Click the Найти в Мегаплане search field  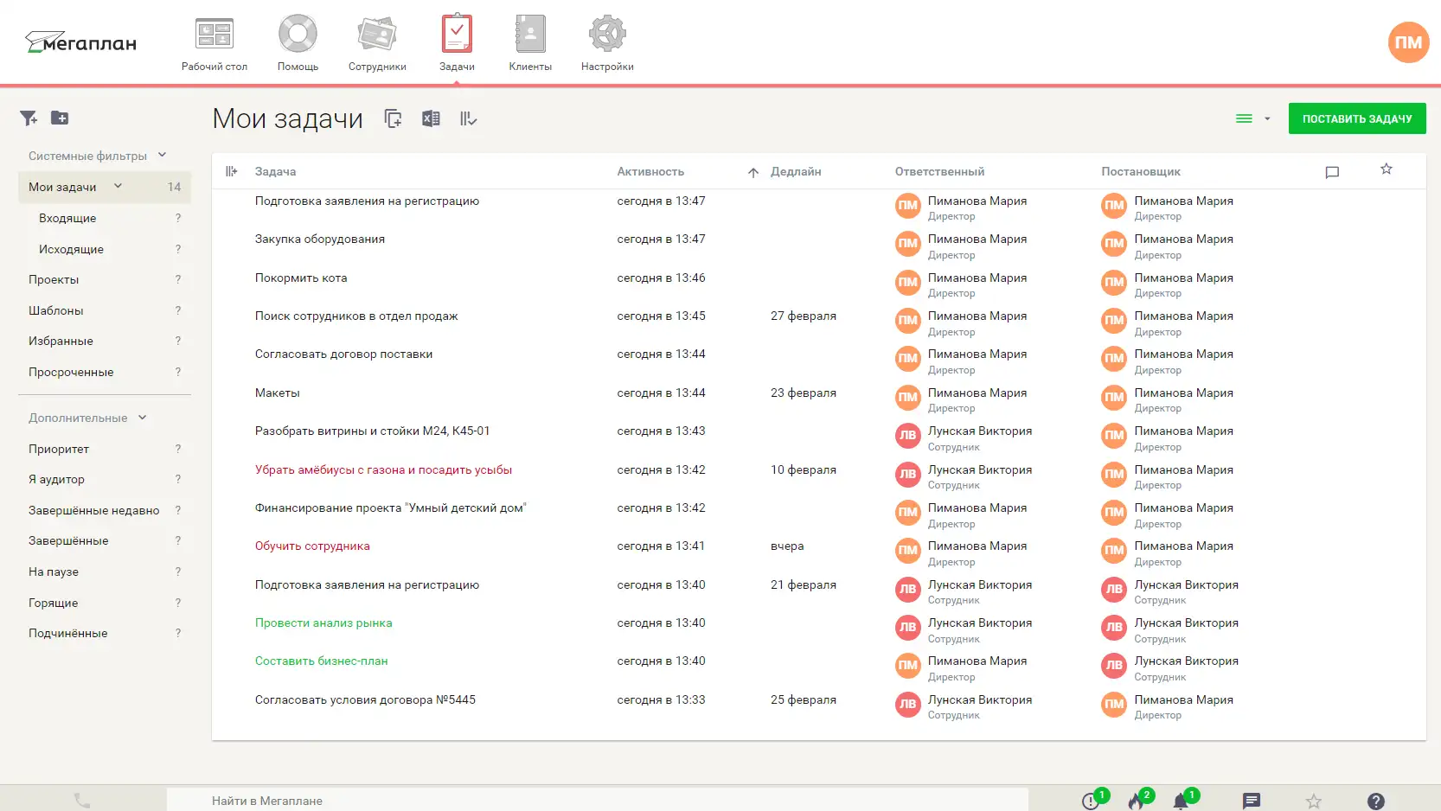click(x=597, y=801)
